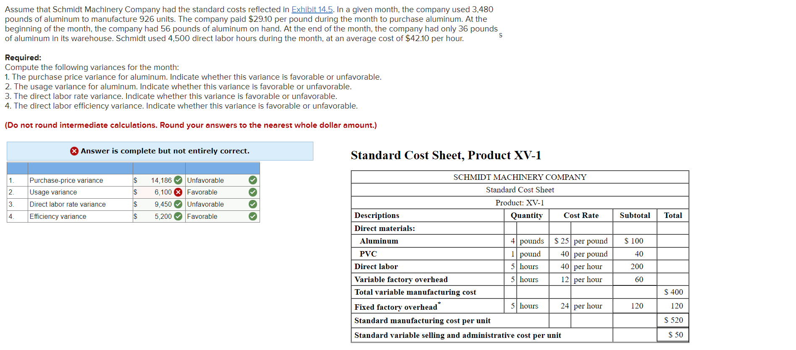Click green check in Usage variance Favorable cell
This screenshot has height=350, width=796.
click(x=253, y=192)
